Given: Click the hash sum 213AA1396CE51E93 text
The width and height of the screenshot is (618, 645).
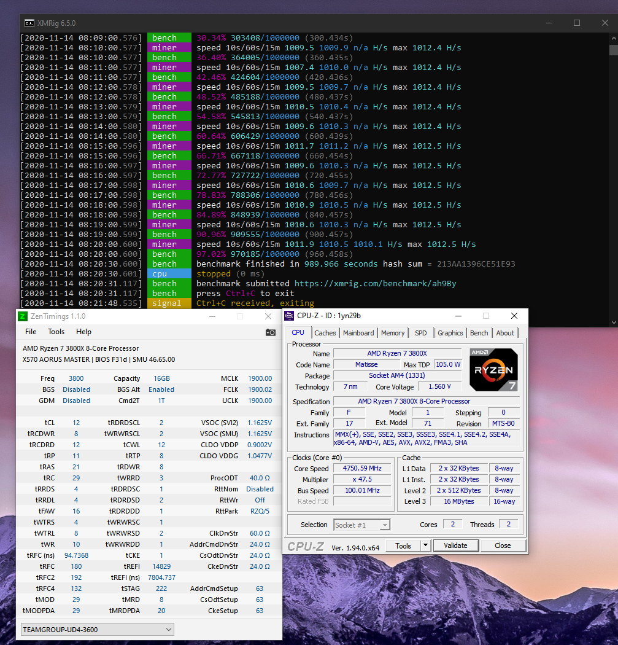Looking at the screenshot, I should click(476, 264).
